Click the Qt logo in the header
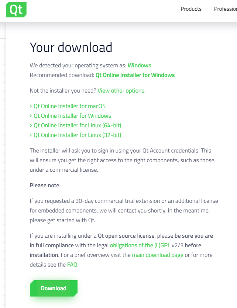The image size is (237, 308). 16,10
